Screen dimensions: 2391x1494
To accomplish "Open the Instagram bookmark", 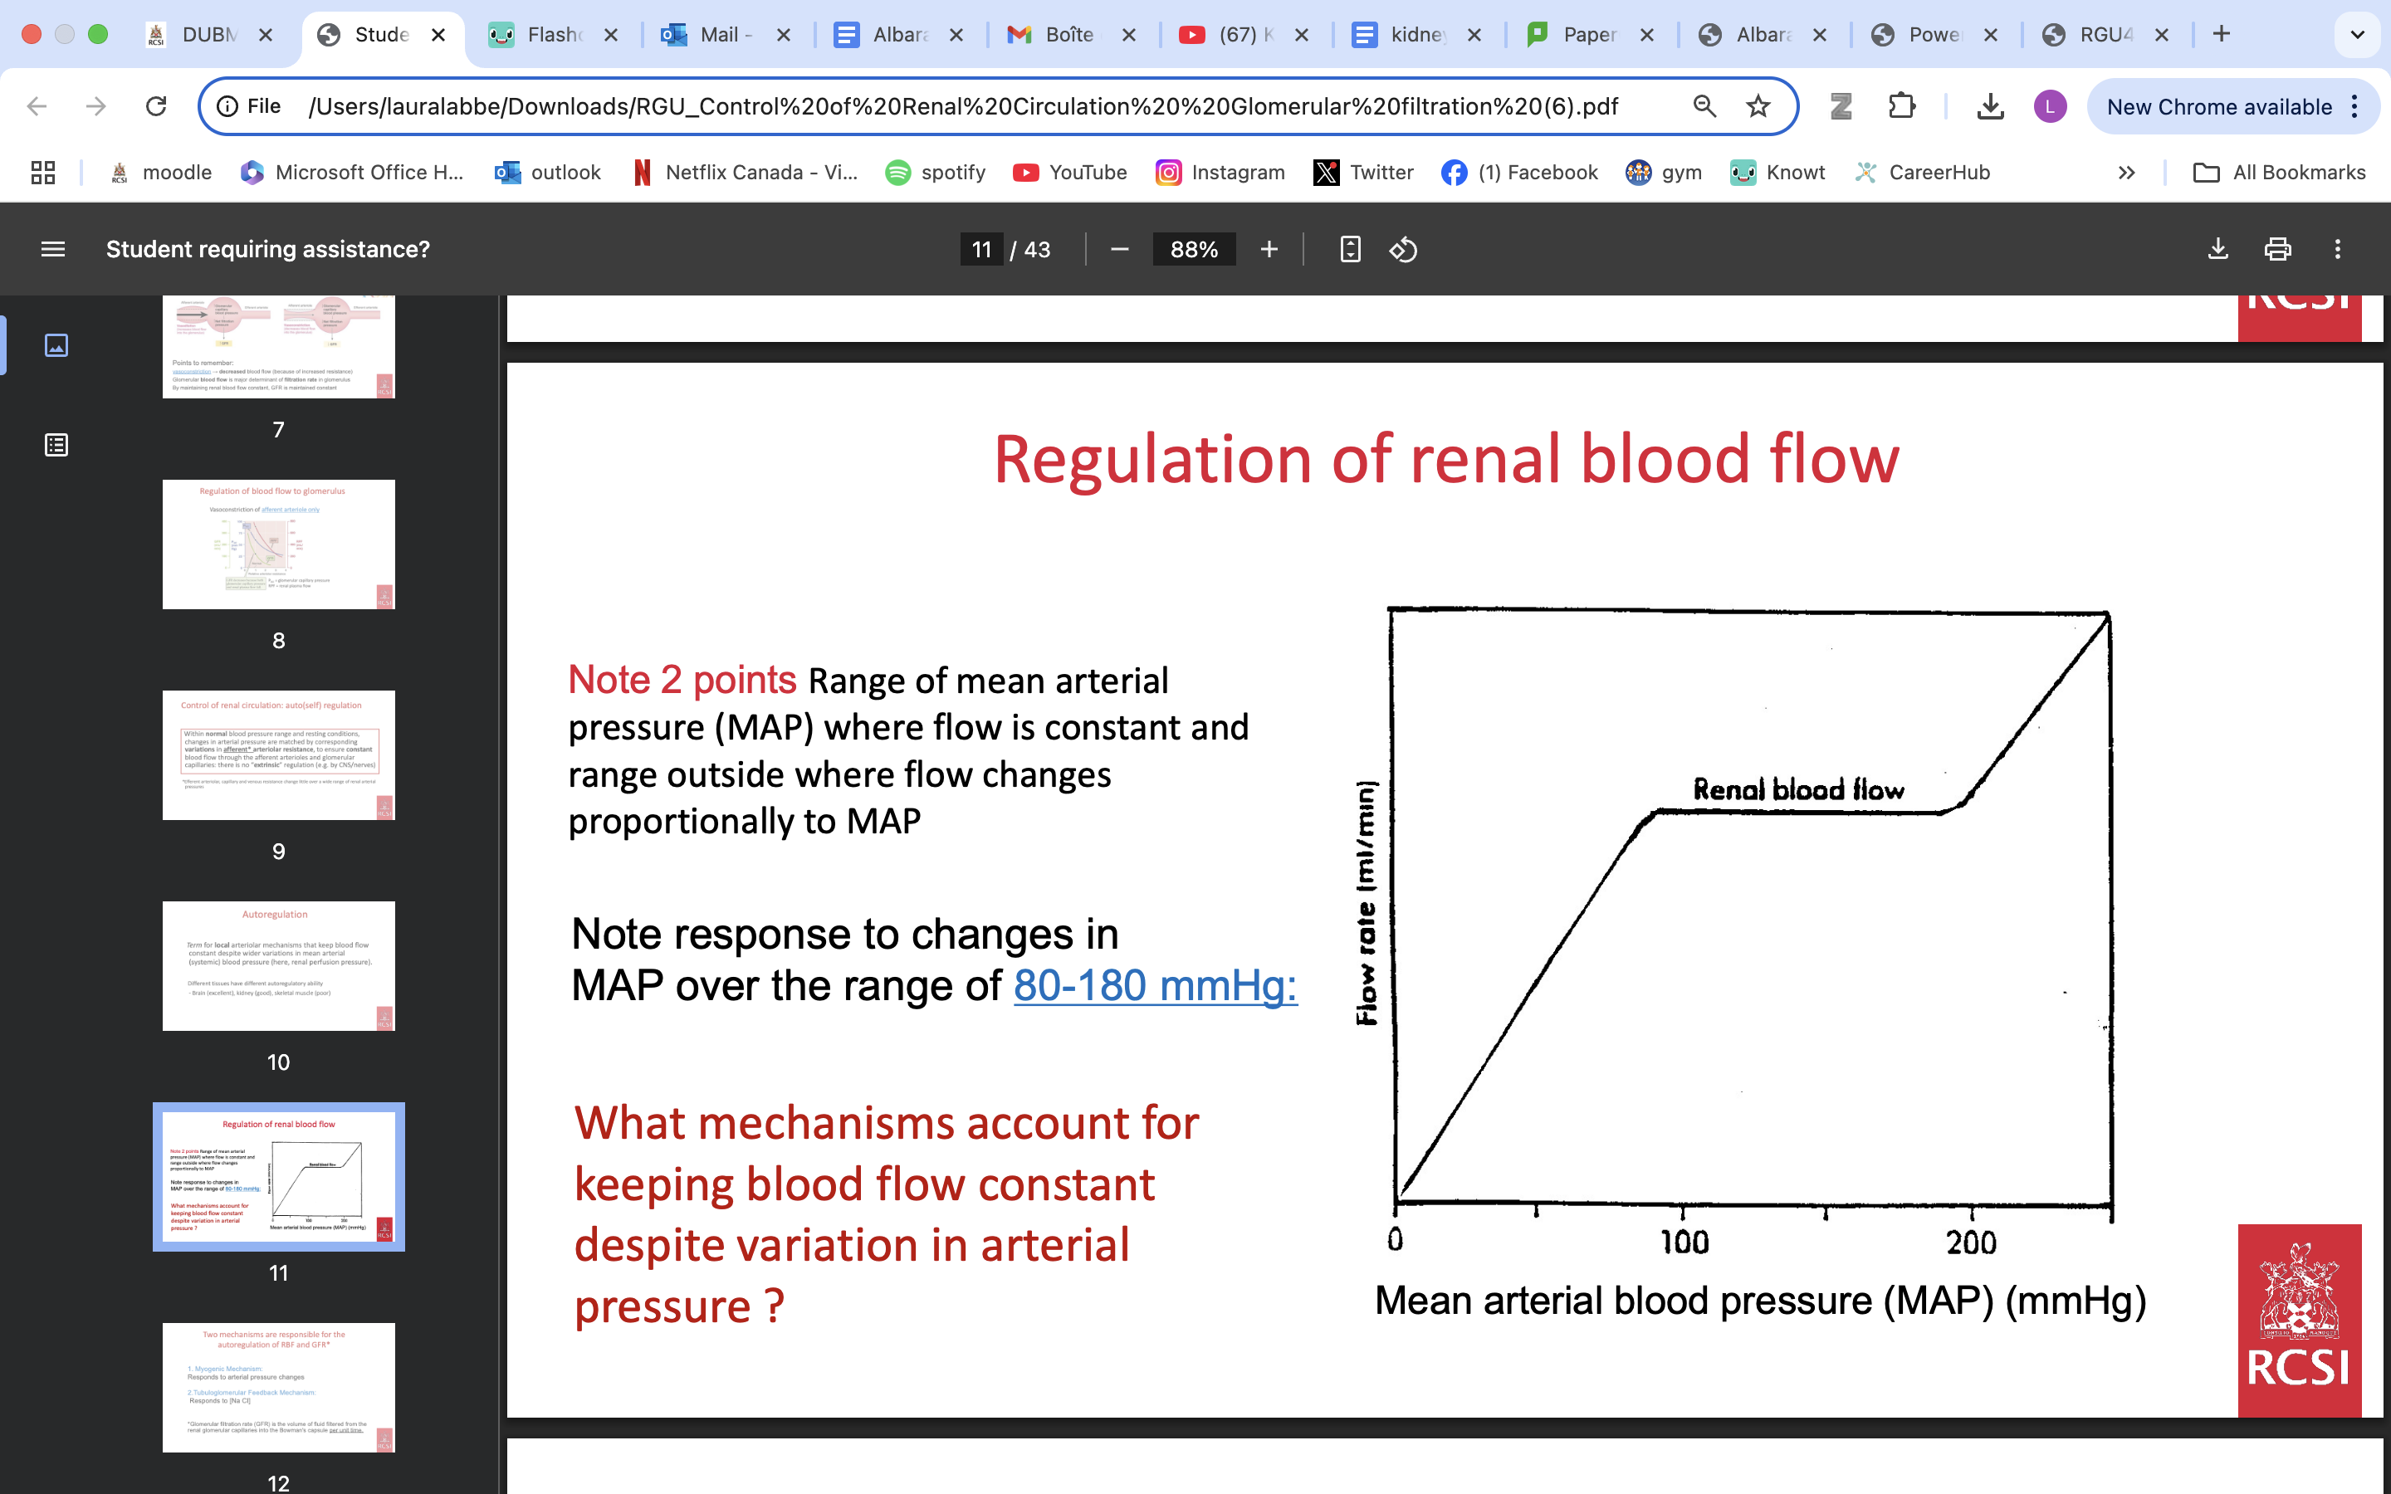I will 1220,172.
